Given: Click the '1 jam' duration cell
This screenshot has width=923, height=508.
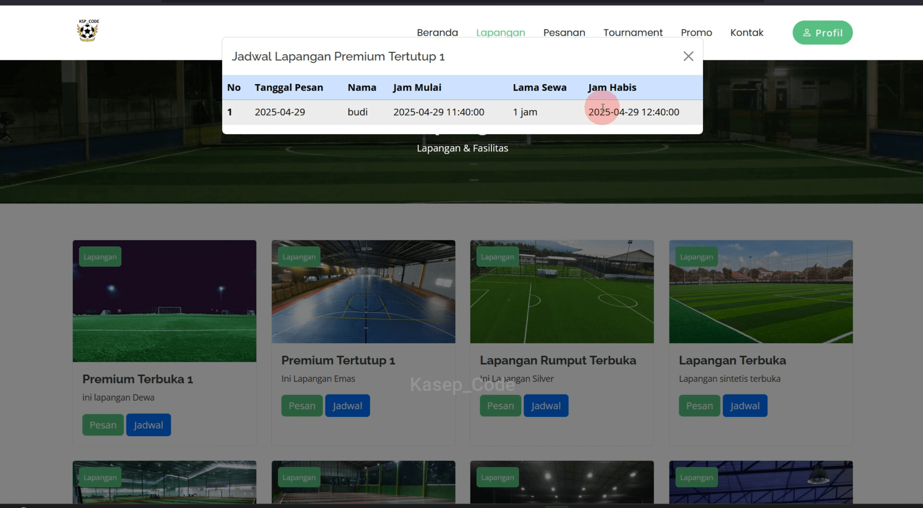Looking at the screenshot, I should (x=525, y=112).
